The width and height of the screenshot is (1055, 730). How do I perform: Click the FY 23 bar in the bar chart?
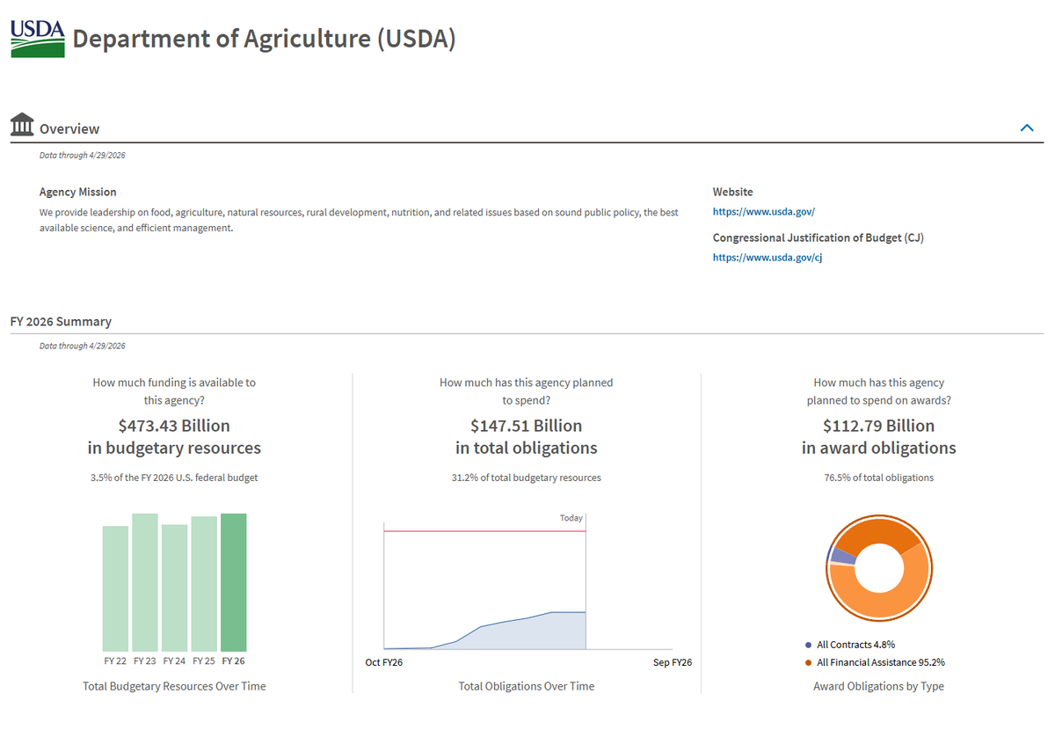coord(145,582)
